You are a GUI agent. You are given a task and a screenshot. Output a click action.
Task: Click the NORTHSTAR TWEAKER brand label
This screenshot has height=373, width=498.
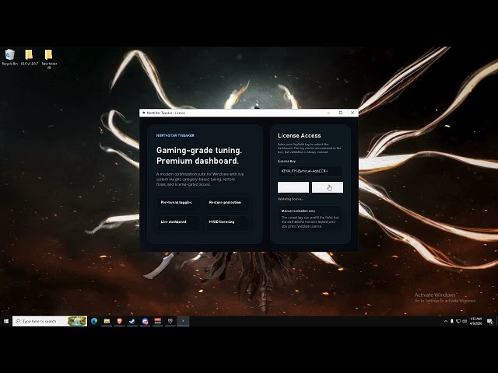[x=175, y=135]
